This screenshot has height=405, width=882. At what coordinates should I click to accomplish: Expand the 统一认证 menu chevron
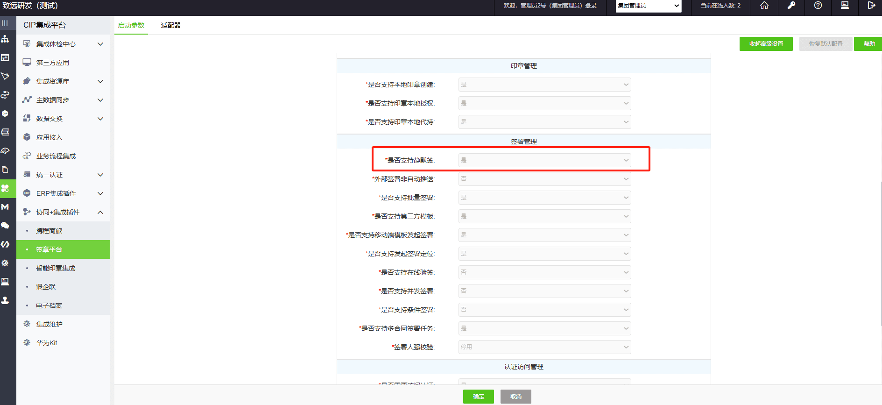click(x=100, y=175)
